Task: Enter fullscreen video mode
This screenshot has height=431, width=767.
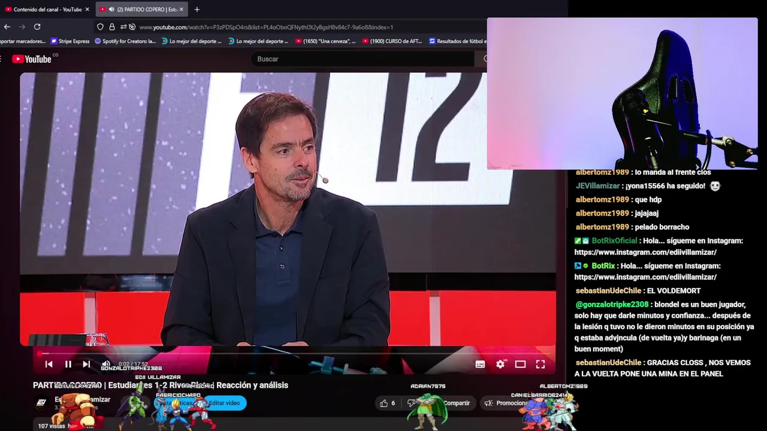Action: click(x=540, y=364)
